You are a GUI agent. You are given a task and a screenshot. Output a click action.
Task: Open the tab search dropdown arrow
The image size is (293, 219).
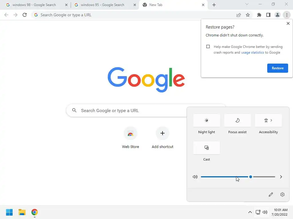point(247,4)
